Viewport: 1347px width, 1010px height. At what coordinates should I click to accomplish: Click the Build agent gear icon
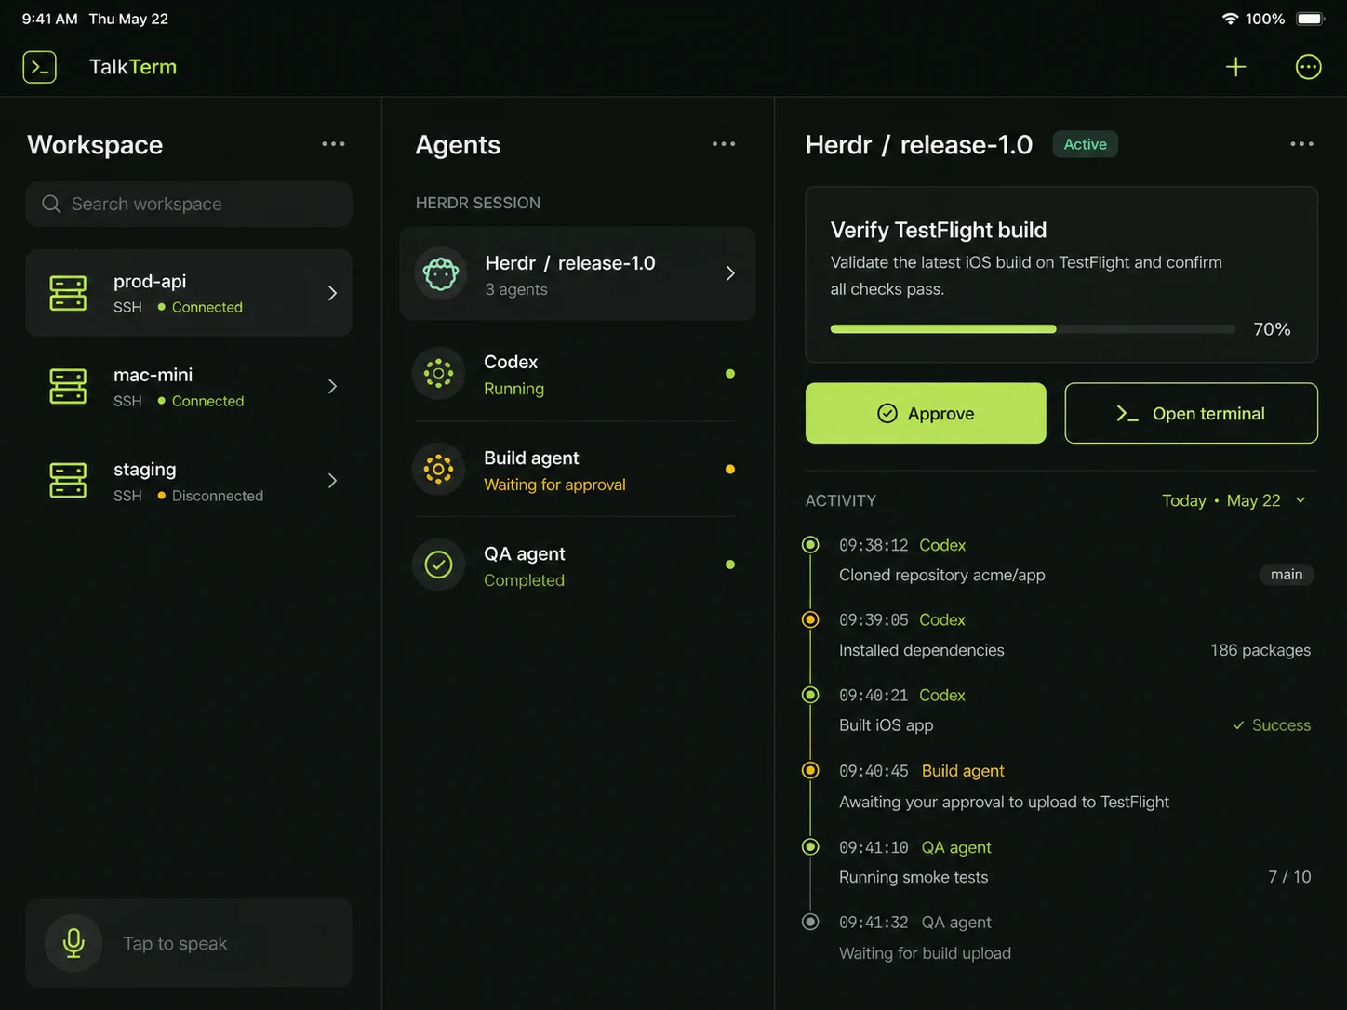click(438, 469)
